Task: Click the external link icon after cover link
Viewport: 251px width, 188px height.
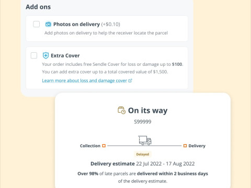Action: pyautogui.click(x=130, y=80)
